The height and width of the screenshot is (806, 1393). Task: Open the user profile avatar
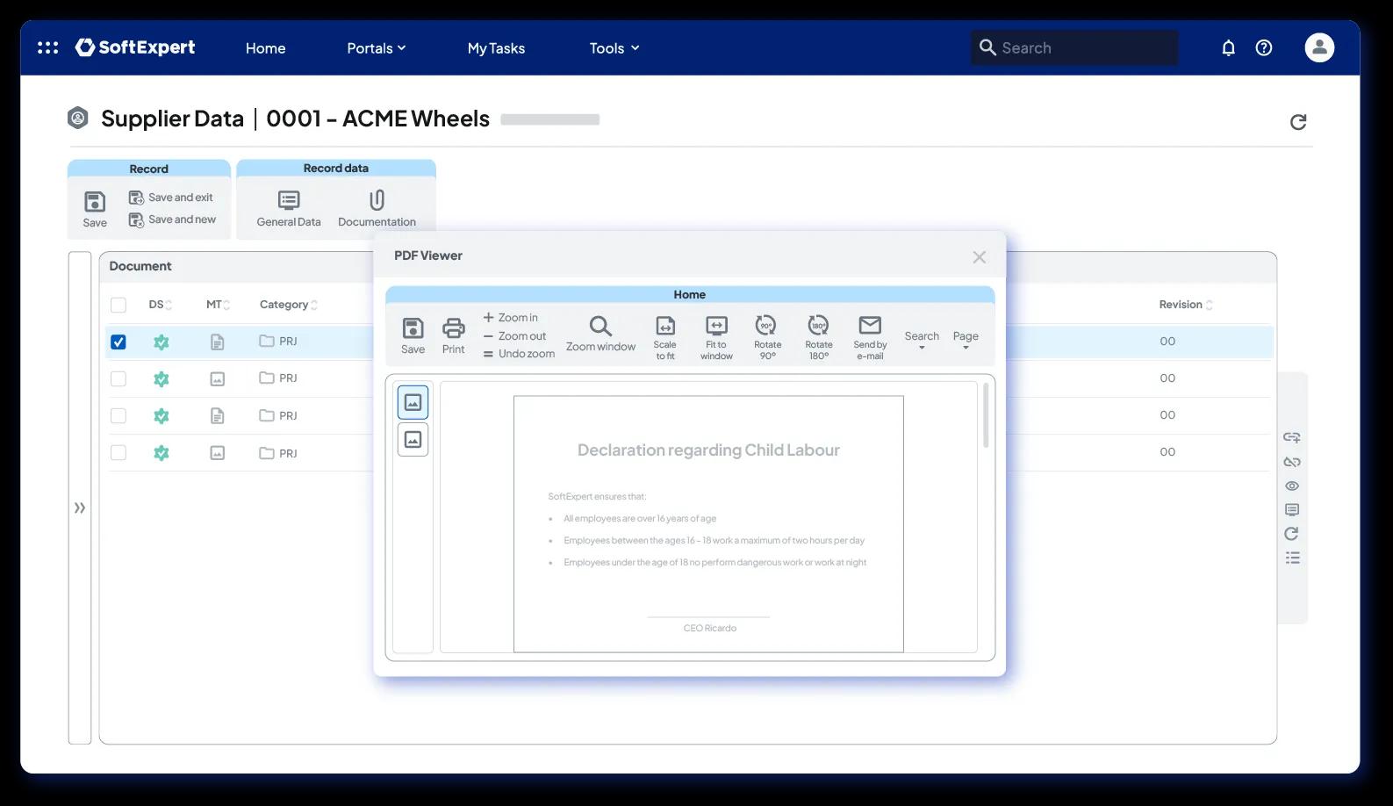point(1318,47)
